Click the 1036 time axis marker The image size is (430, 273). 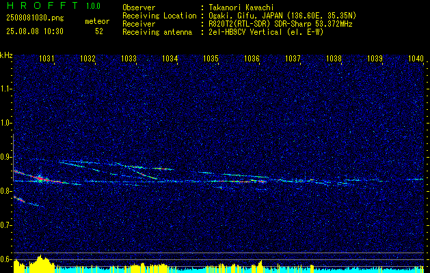[252, 58]
